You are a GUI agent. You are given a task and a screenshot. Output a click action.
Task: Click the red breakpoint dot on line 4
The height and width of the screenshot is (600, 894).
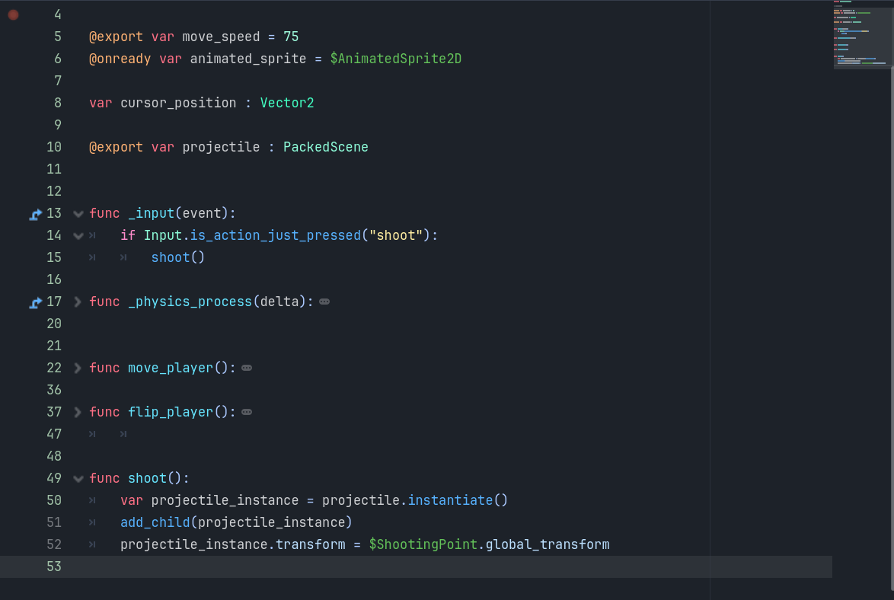(13, 14)
